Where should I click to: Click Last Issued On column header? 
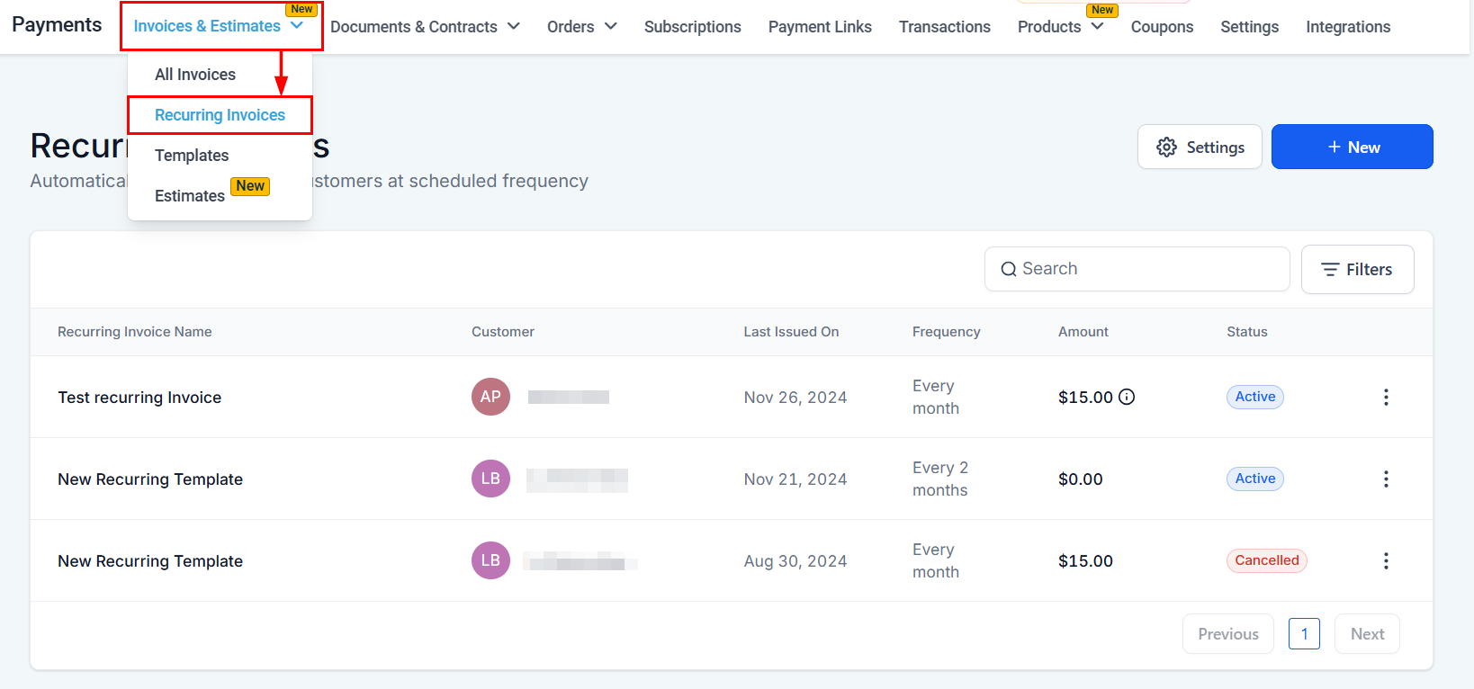point(791,332)
